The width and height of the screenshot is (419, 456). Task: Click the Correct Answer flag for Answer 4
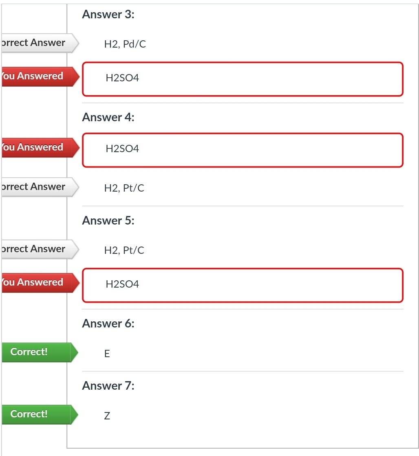[37, 187]
